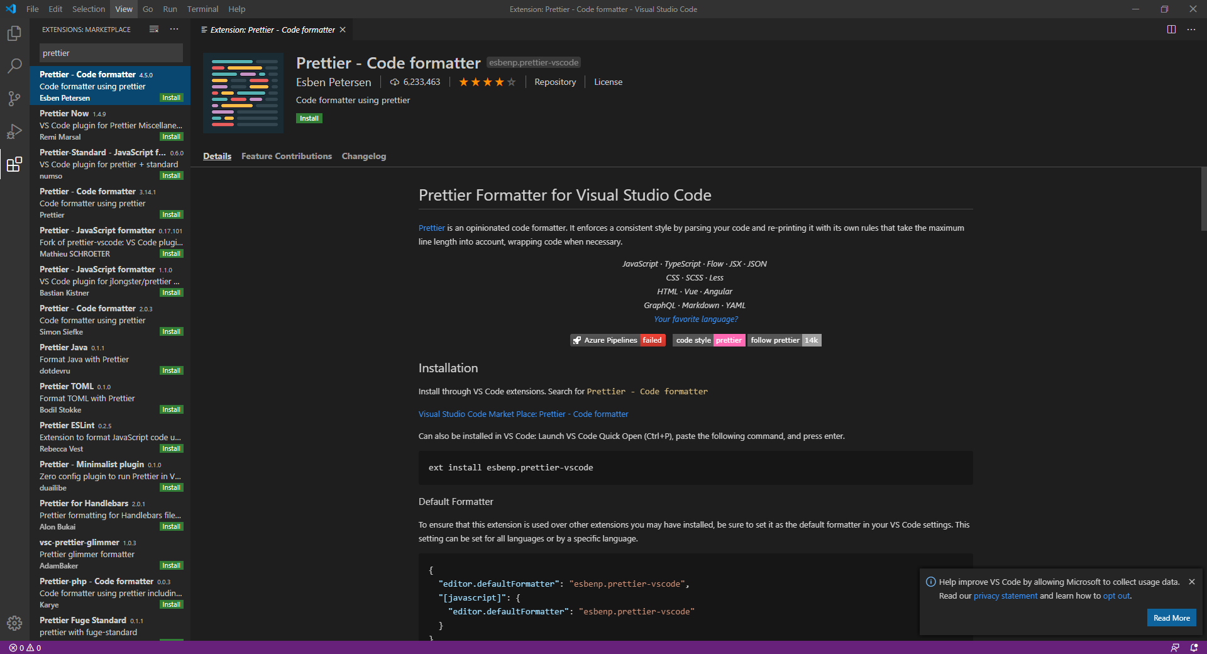The width and height of the screenshot is (1207, 654).
Task: Select Prettier Fuge Standard entry
Action: click(x=110, y=627)
